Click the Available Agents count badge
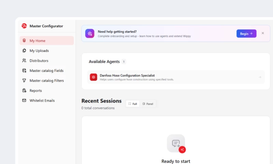 click(x=124, y=61)
